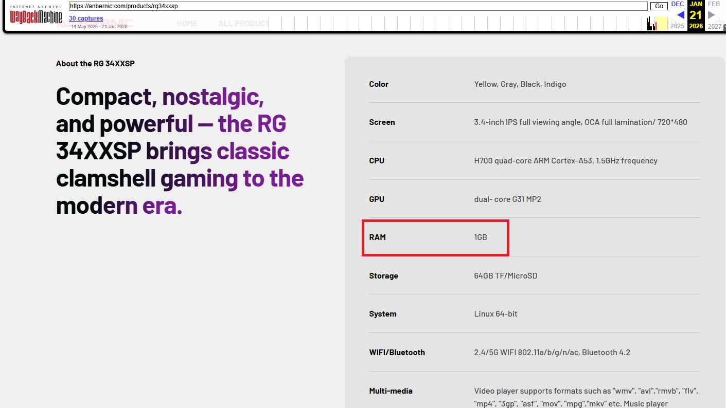Click the Wayback Machine logo
The image size is (726, 408).
pyautogui.click(x=36, y=16)
